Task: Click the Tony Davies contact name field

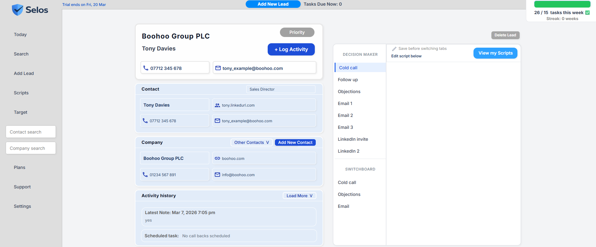Action: tap(175, 105)
